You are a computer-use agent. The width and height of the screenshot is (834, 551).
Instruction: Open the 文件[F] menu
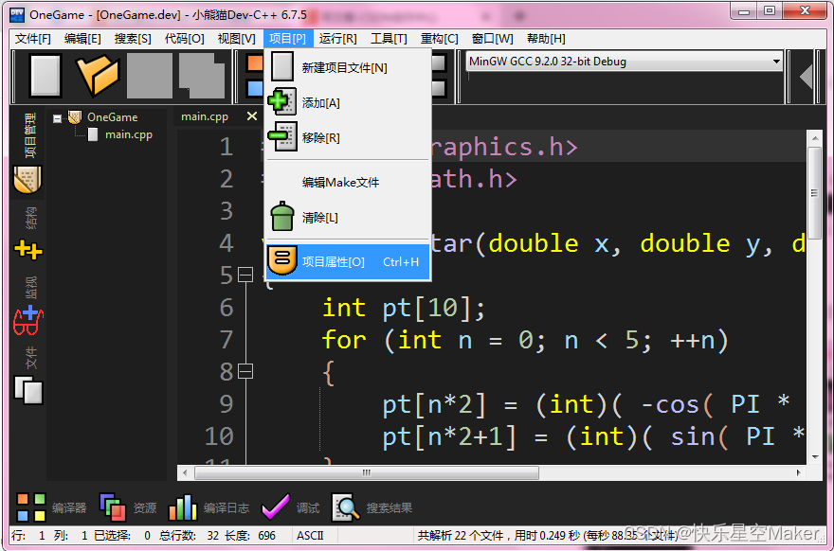[x=32, y=39]
